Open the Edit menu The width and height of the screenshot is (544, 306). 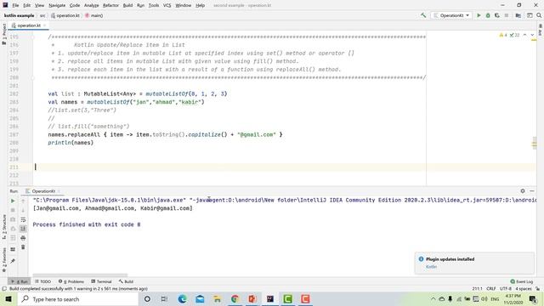(26, 5)
